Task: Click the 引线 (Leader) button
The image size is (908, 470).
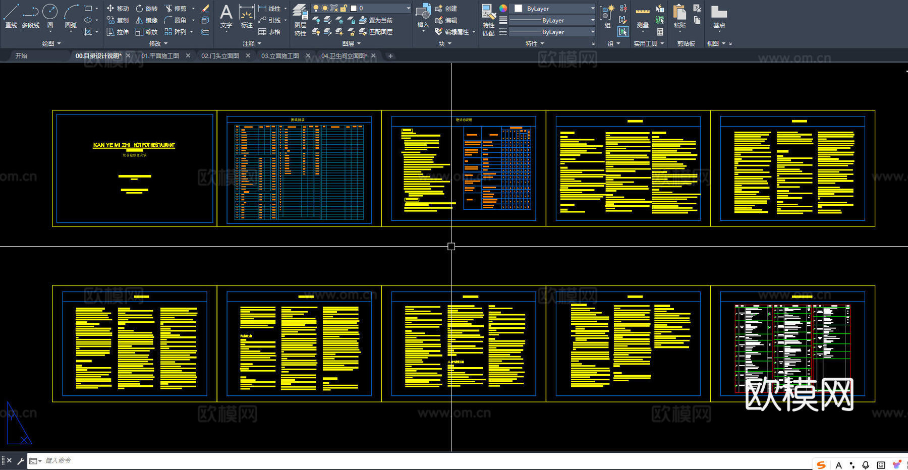Action: click(269, 20)
